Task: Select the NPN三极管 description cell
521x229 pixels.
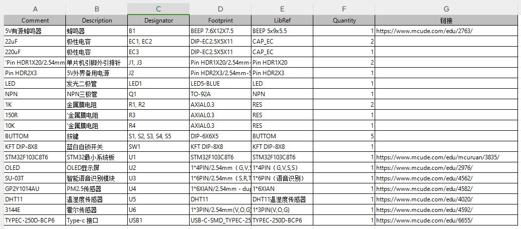Action: 97,94
